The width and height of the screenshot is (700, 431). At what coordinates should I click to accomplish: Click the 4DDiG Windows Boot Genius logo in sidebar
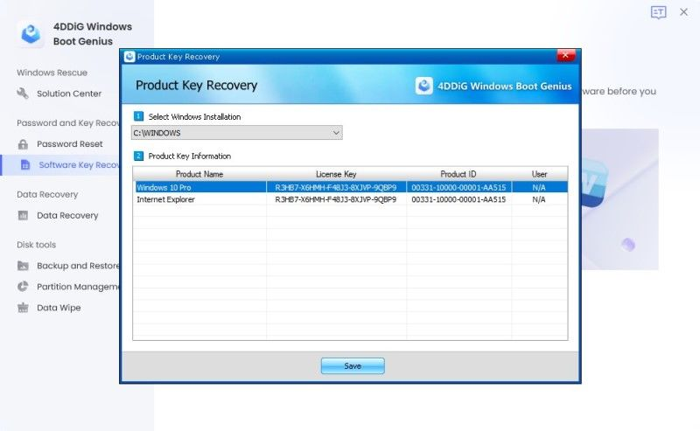click(x=31, y=33)
